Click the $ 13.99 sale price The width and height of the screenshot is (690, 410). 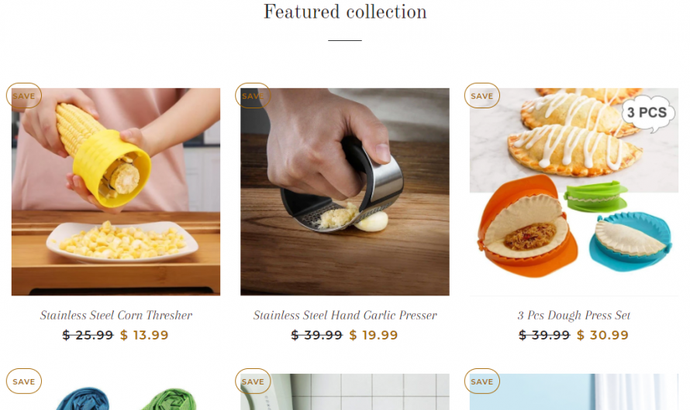[x=144, y=335]
